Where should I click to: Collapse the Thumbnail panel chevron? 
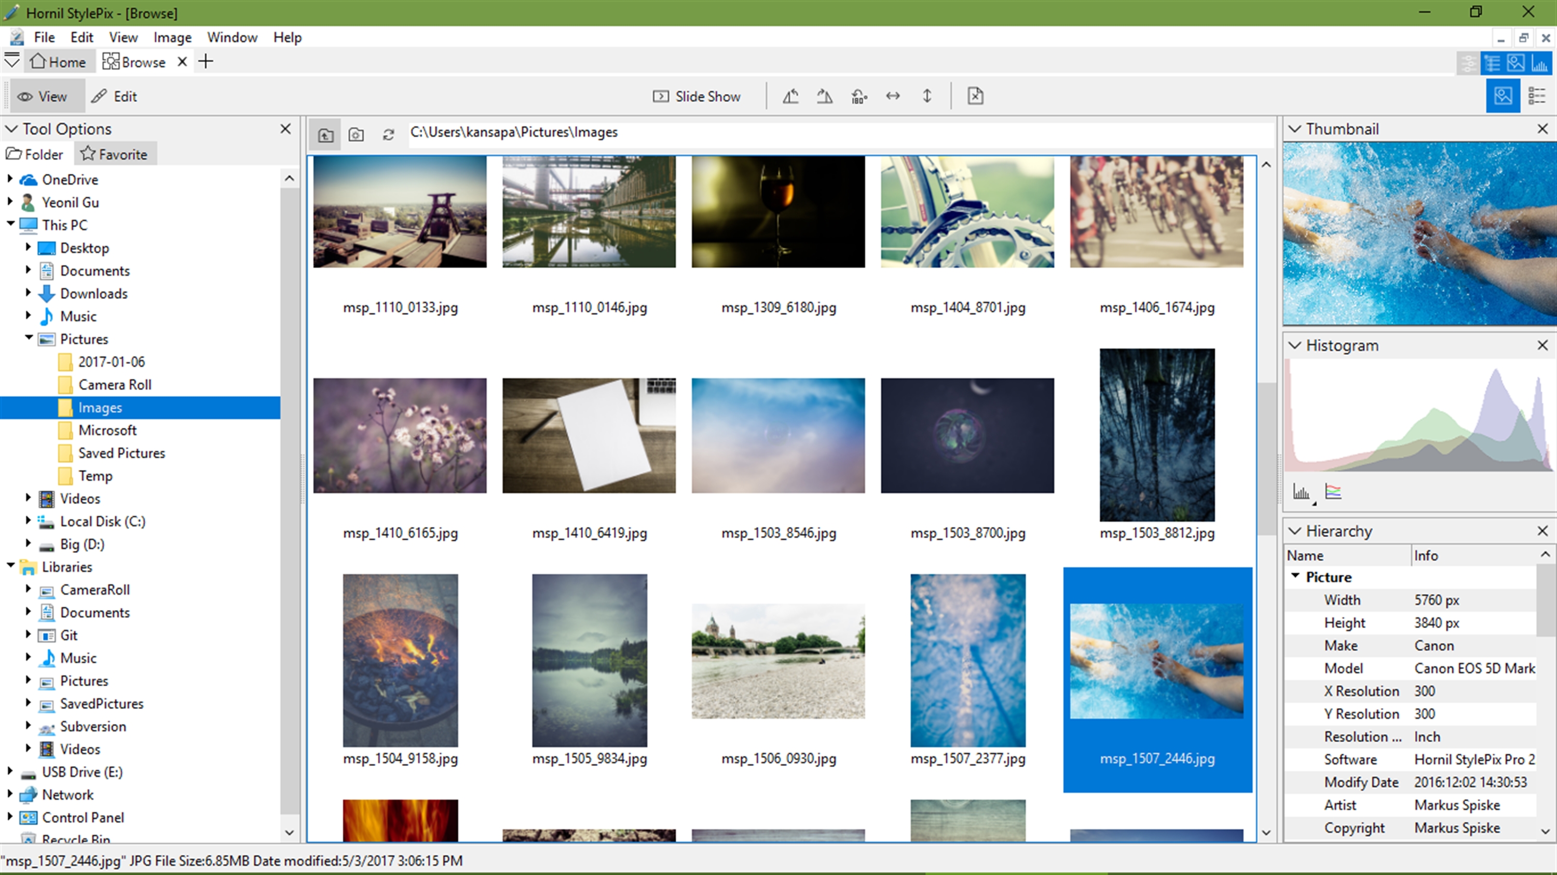point(1295,129)
